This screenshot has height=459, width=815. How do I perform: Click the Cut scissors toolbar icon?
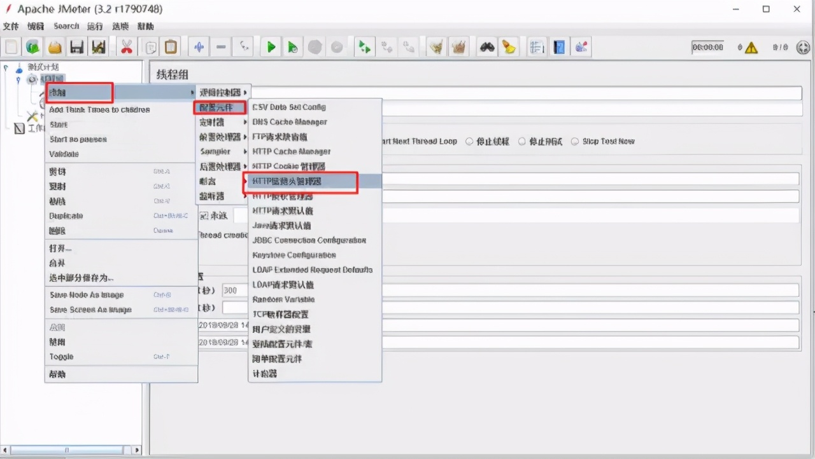(x=127, y=47)
